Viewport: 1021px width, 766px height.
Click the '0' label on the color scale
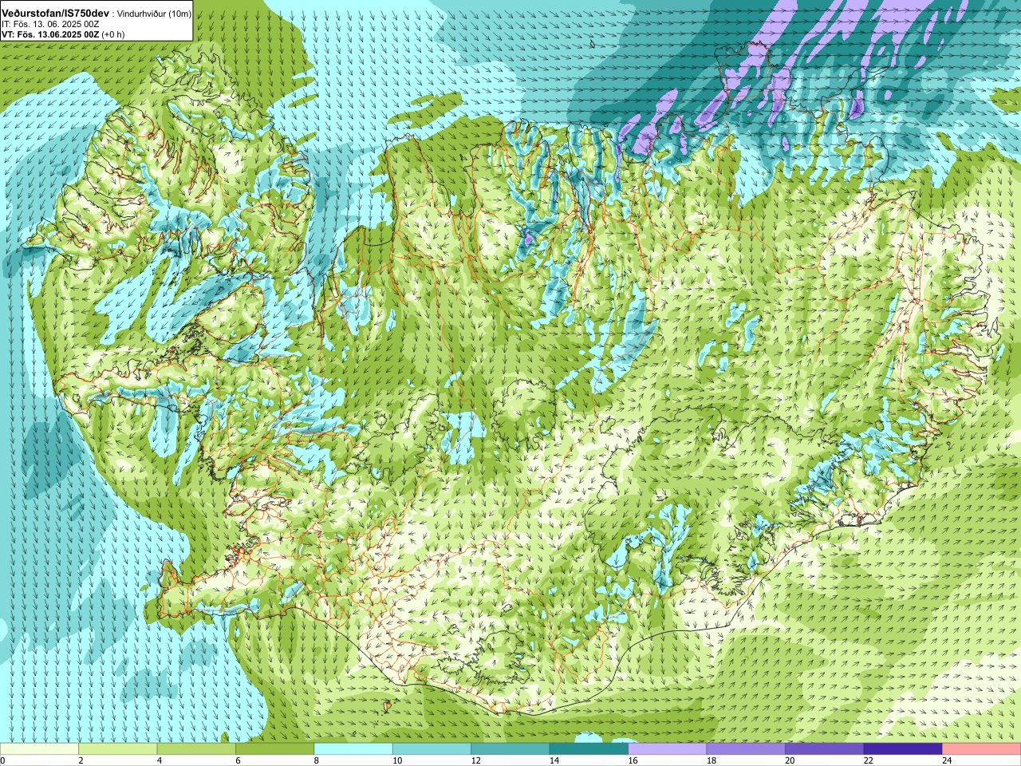[3, 760]
